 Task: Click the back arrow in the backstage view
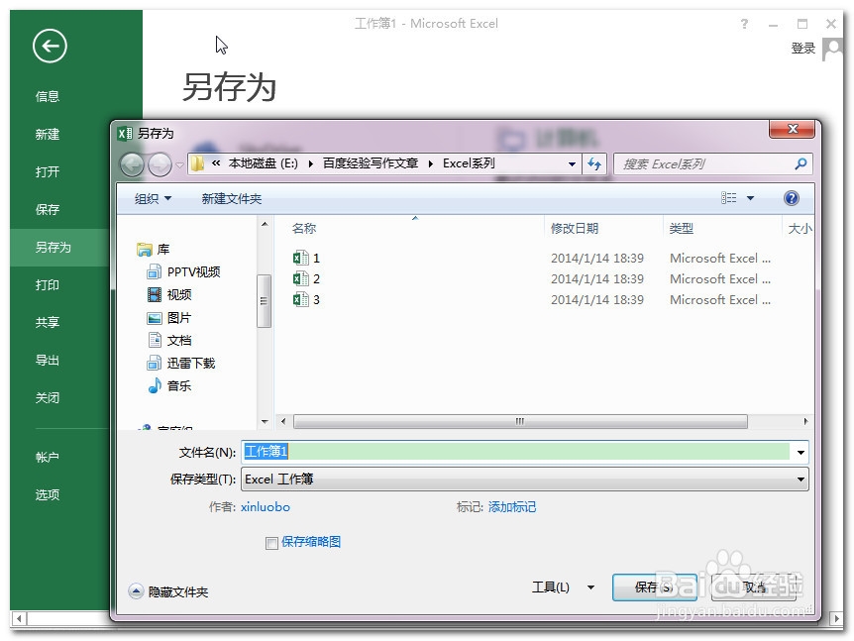[x=48, y=46]
